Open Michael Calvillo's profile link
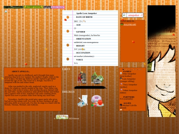Screen dimensions: 179x134 click(x=130, y=106)
